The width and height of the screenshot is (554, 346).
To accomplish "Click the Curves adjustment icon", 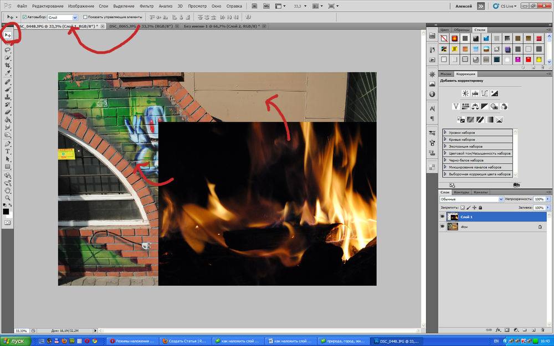I will (485, 94).
